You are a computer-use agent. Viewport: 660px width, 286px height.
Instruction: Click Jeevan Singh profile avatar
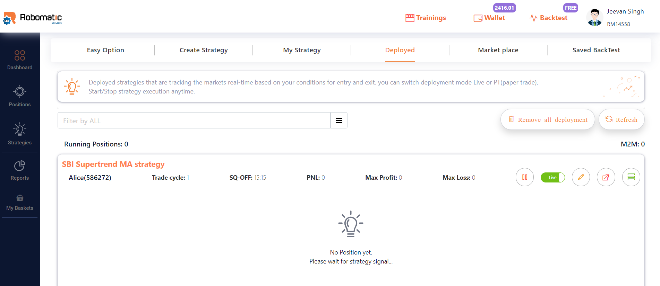coord(595,18)
